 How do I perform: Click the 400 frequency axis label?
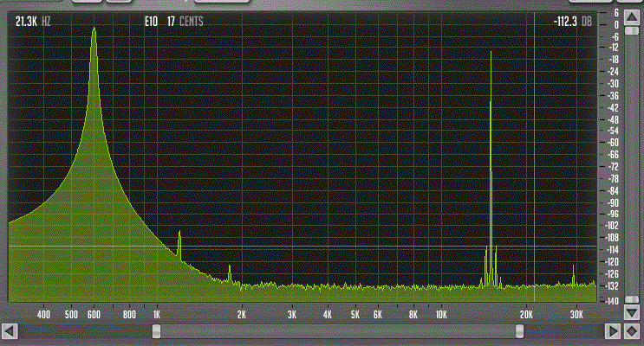[43, 315]
